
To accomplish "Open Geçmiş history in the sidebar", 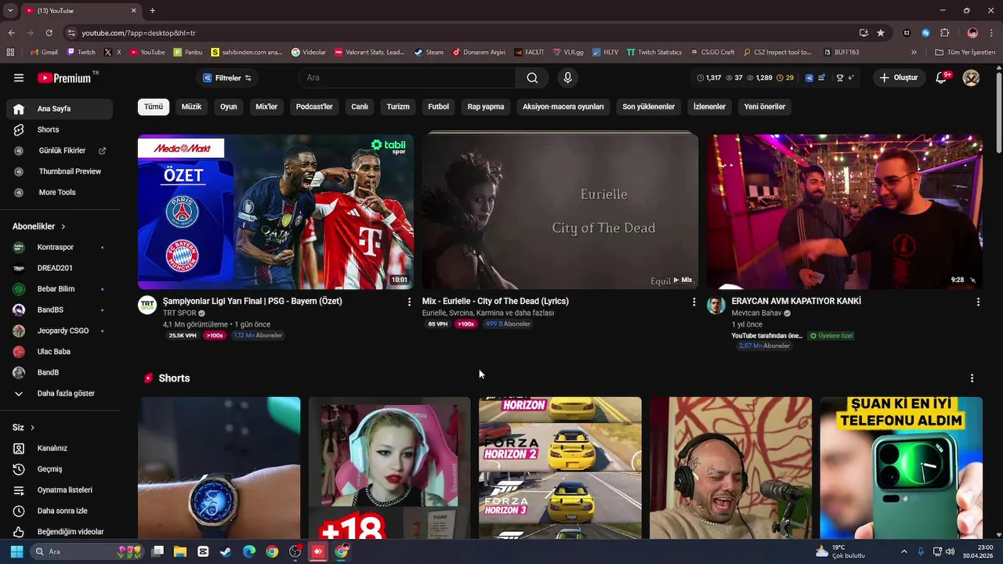I will (60, 469).
